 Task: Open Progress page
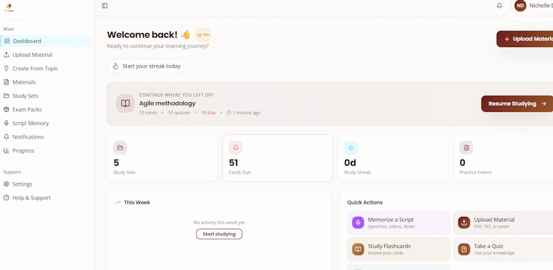(46, 151)
